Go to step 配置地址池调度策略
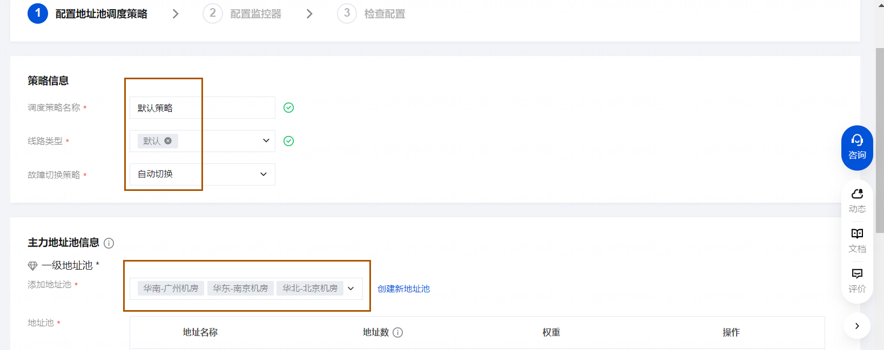Image resolution: width=884 pixels, height=350 pixels. click(102, 14)
